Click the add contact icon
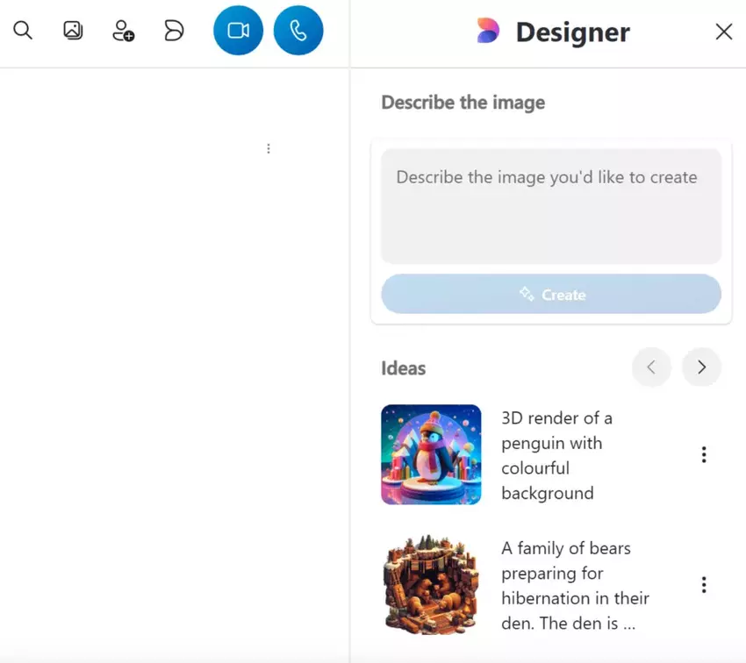 click(x=123, y=32)
